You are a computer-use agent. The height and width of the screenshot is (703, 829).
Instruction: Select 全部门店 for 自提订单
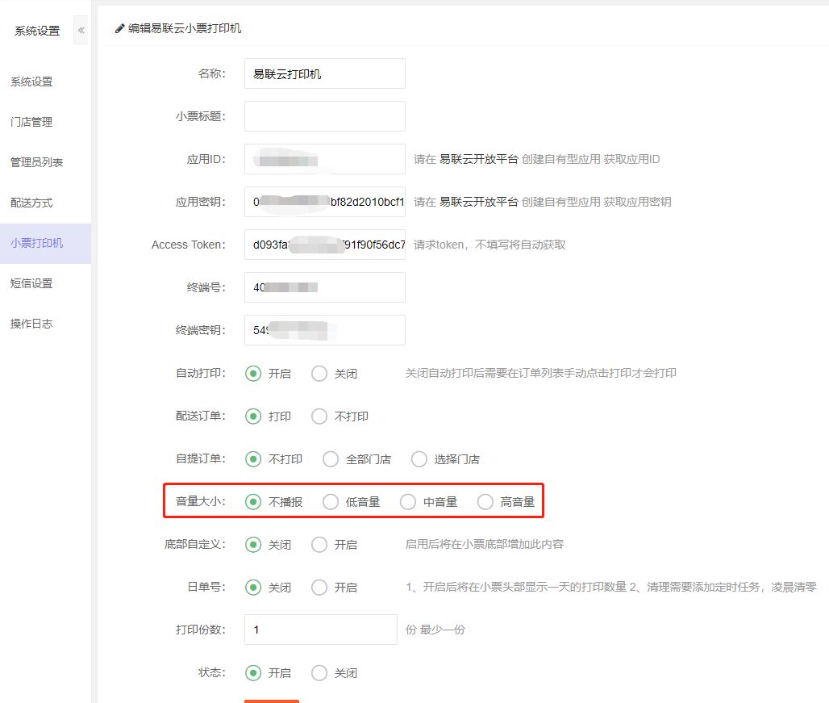point(331,459)
